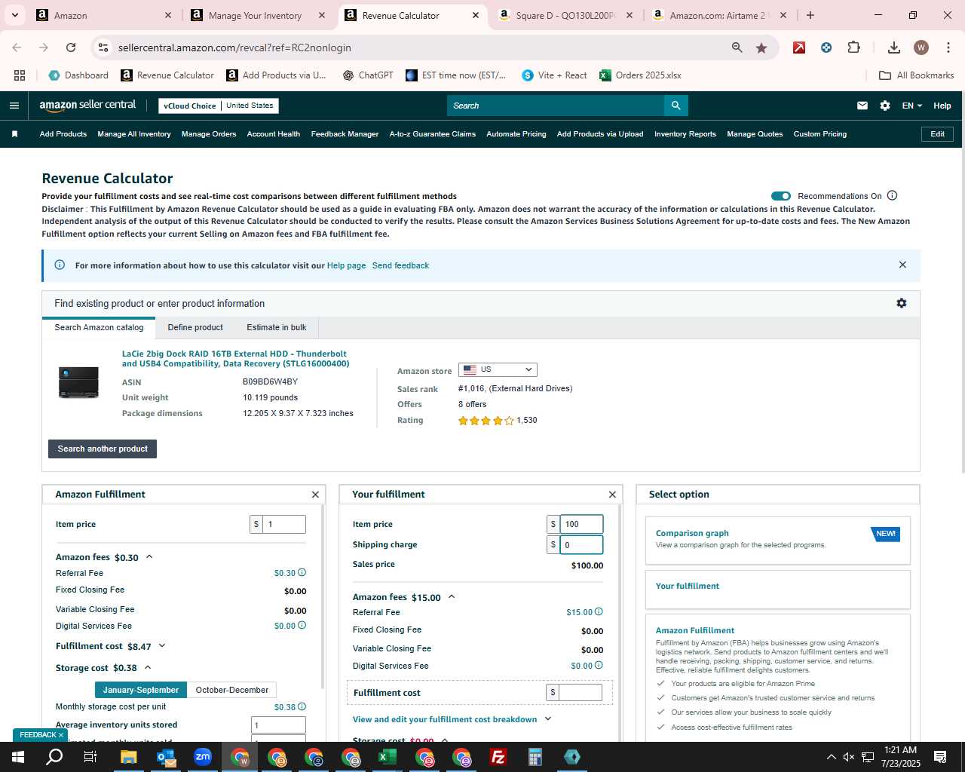Open Zoom from the taskbar
The height and width of the screenshot is (772, 965).
point(203,757)
